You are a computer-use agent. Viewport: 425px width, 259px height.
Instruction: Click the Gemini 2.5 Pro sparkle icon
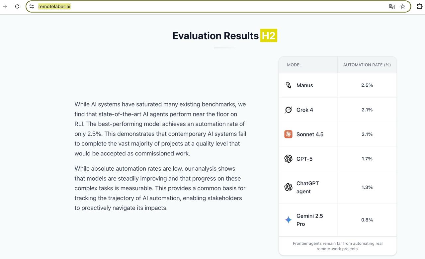click(288, 220)
